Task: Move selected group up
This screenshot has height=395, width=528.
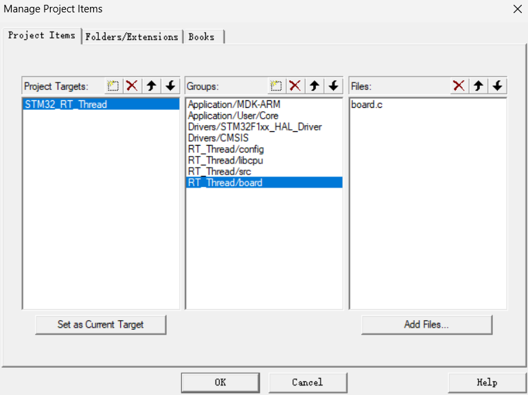Action: (314, 86)
